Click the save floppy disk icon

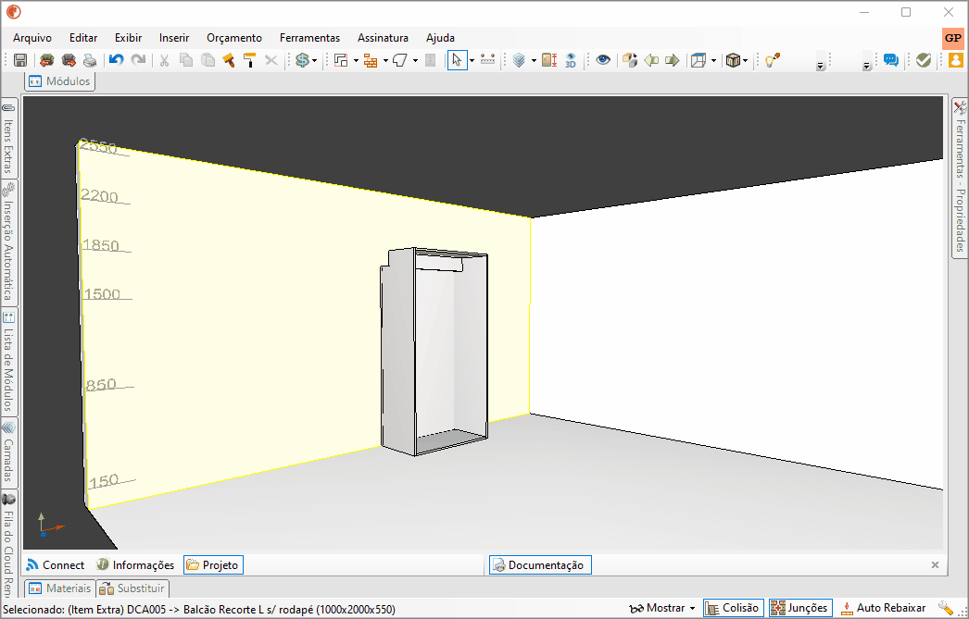coord(20,60)
